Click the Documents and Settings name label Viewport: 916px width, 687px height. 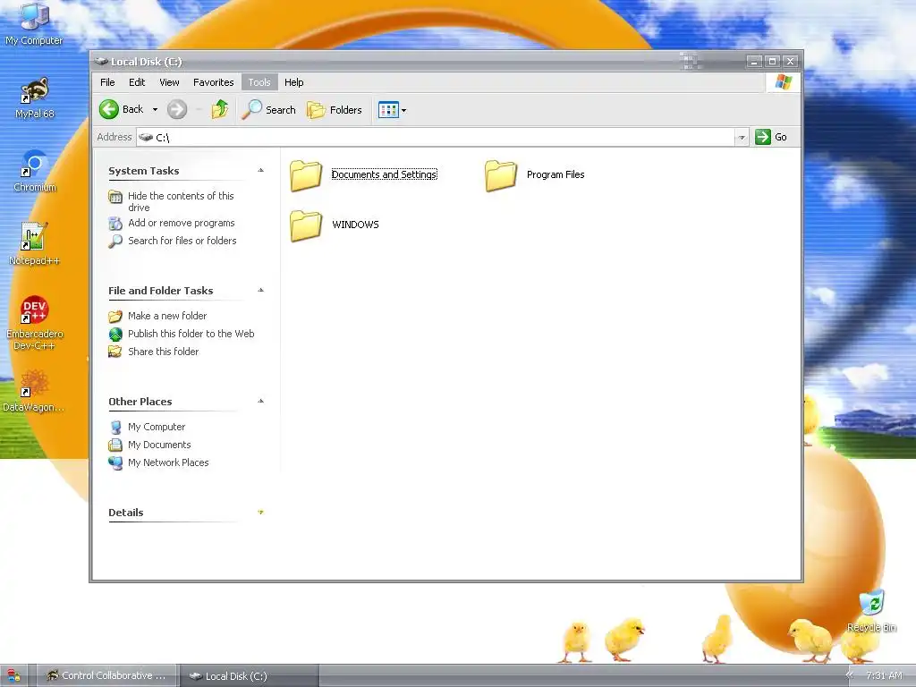coord(384,174)
